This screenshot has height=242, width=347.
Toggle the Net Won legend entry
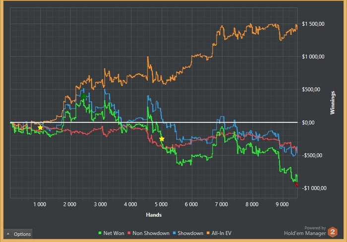(112, 233)
